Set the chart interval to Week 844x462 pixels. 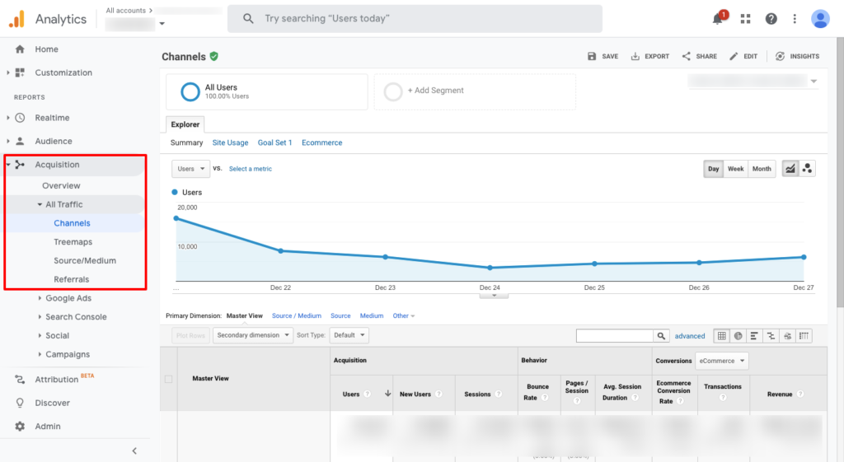click(x=735, y=169)
